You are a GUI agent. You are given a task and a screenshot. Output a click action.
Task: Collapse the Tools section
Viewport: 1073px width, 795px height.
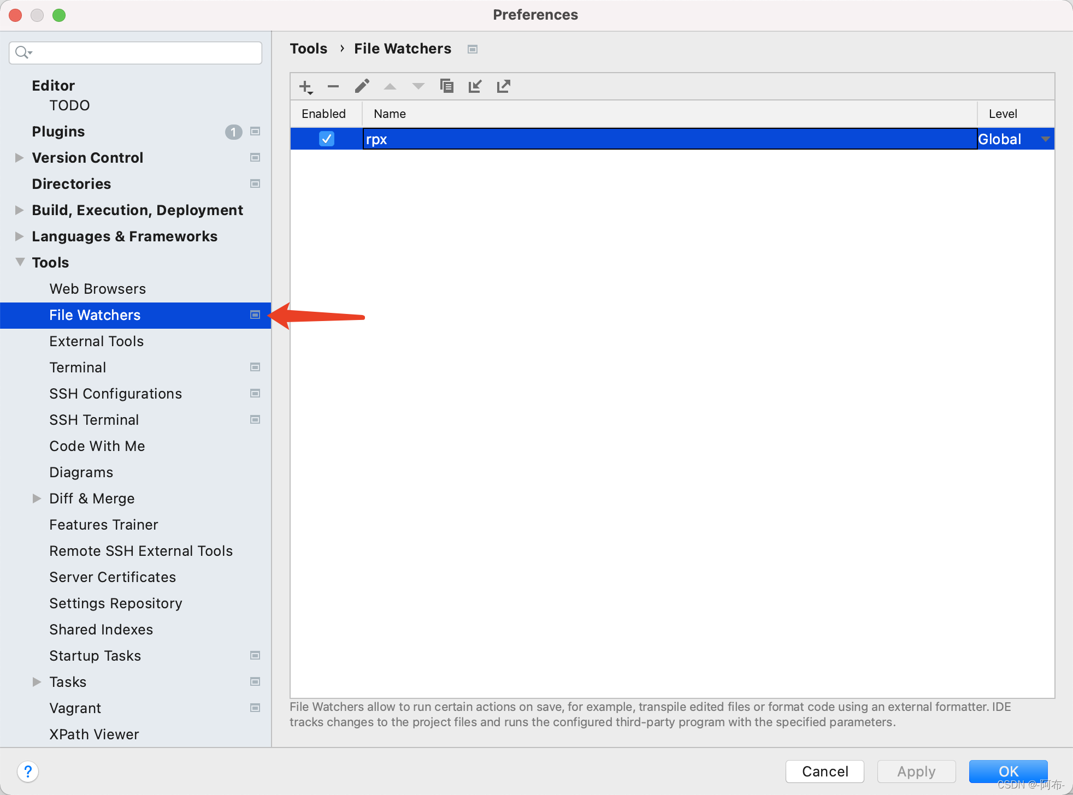pos(20,262)
